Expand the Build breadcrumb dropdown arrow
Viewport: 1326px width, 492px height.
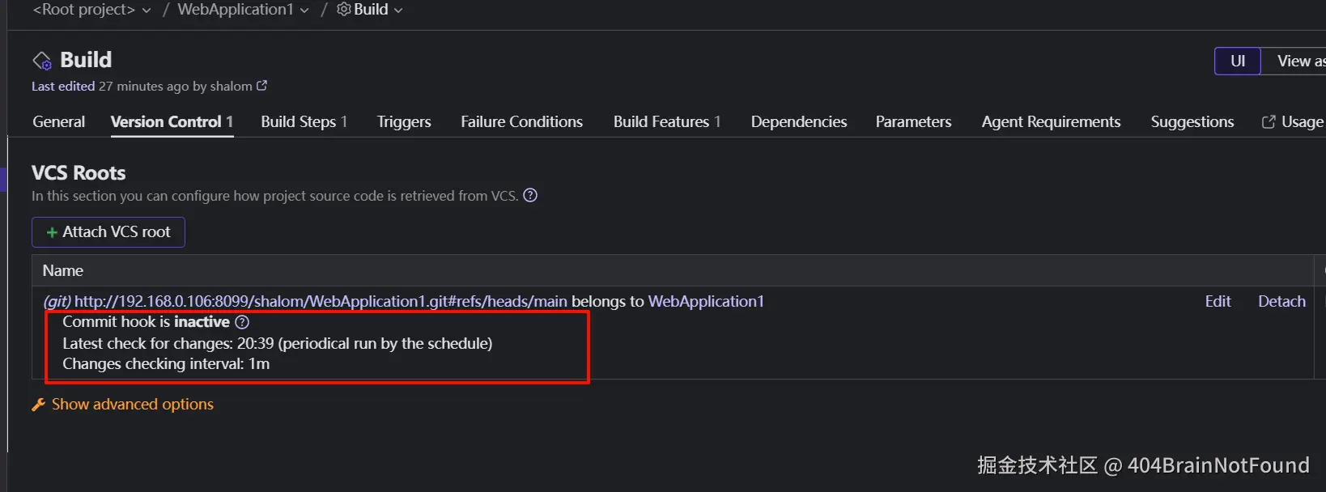tap(398, 11)
